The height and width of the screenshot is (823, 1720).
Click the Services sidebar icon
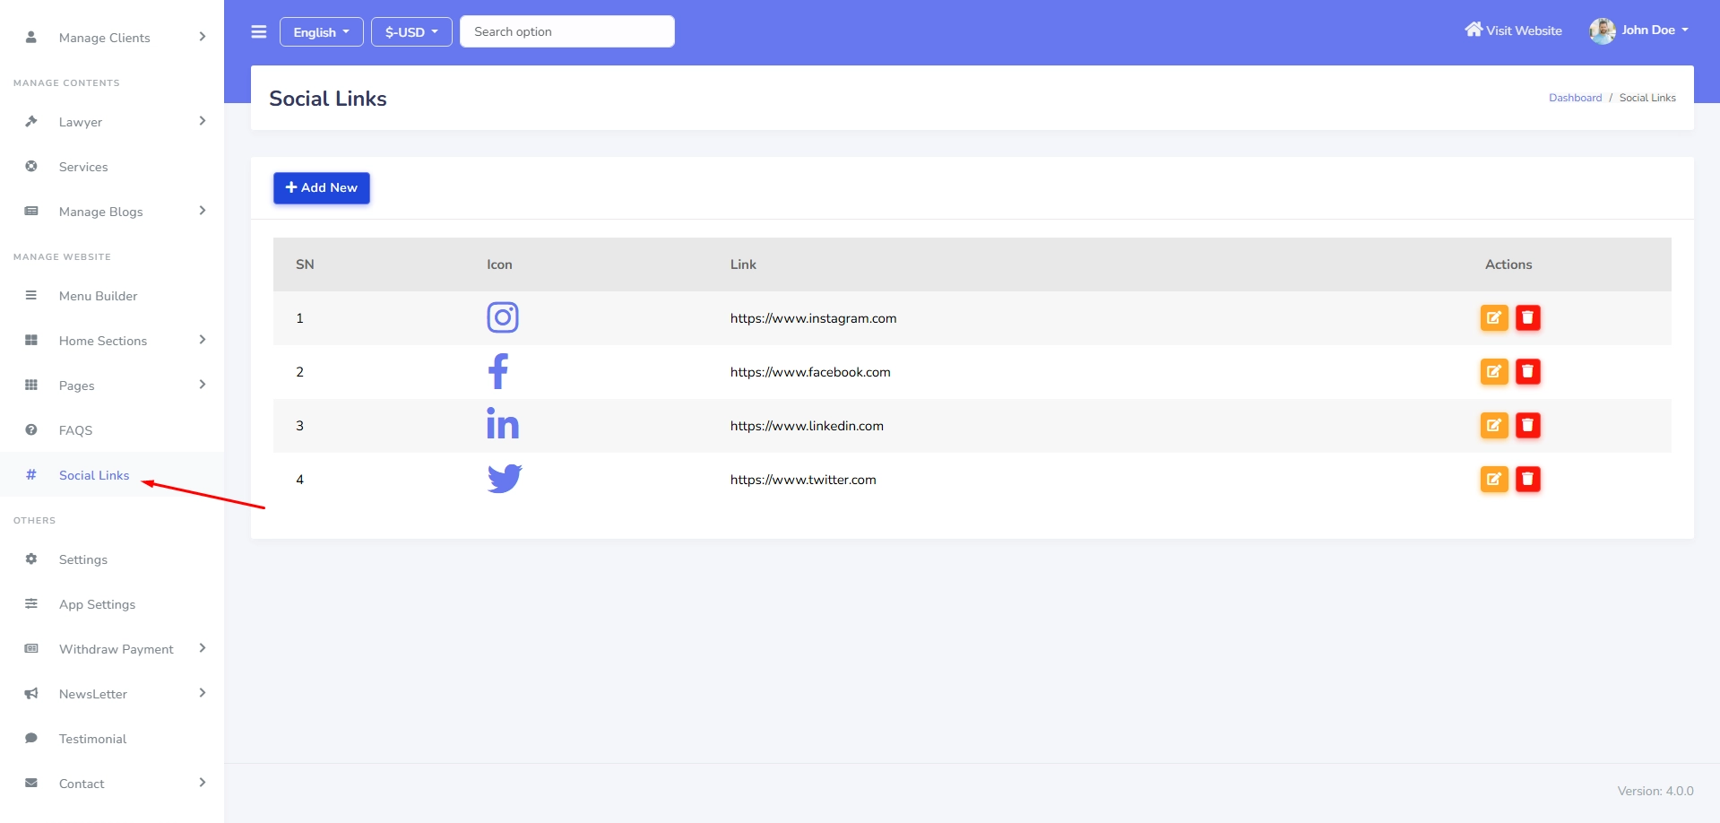(x=31, y=166)
